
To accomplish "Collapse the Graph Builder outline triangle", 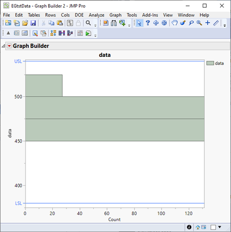I will pos(3,46).
